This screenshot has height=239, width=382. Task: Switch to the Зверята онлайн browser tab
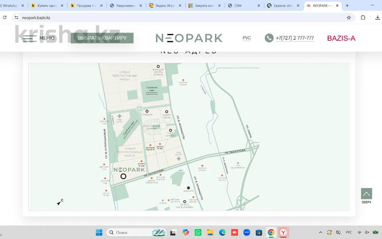point(204,6)
